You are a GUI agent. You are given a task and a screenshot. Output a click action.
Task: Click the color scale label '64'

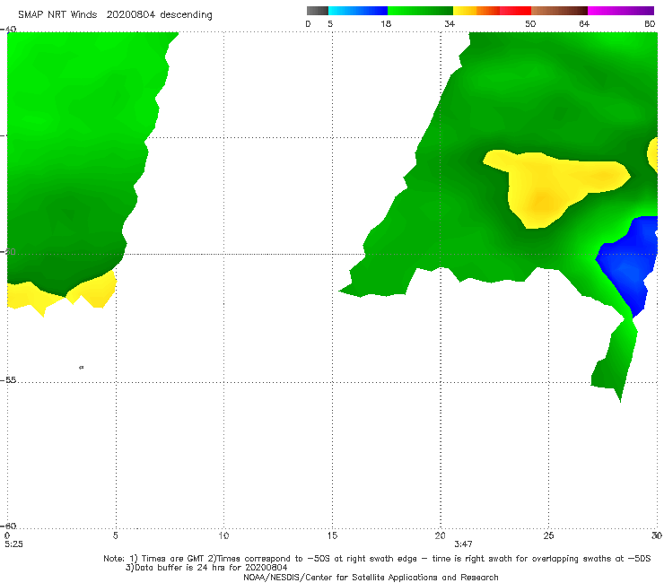(584, 24)
